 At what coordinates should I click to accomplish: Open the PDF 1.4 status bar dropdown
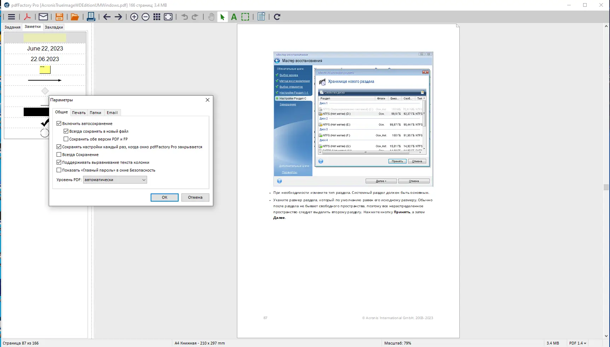pyautogui.click(x=578, y=343)
